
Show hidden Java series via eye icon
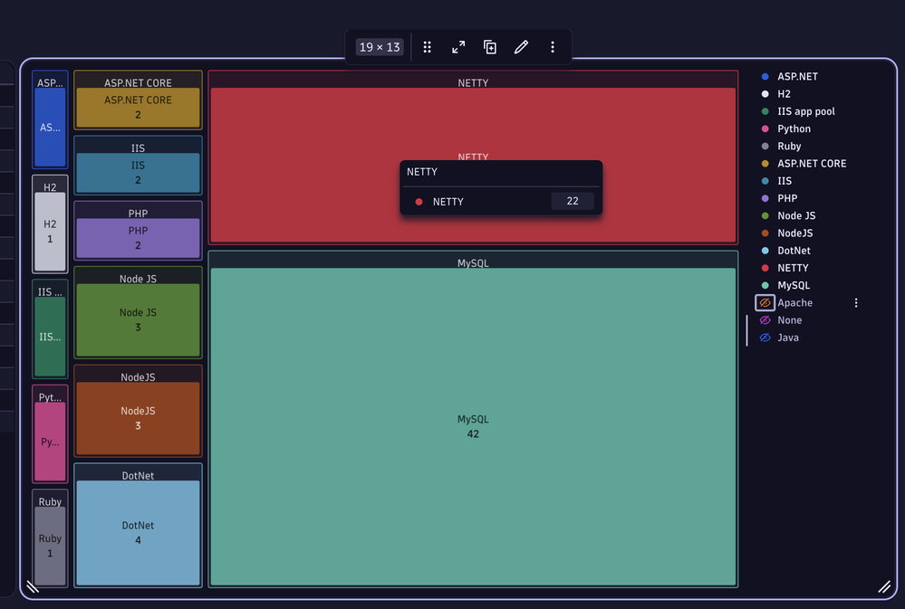[x=765, y=338]
